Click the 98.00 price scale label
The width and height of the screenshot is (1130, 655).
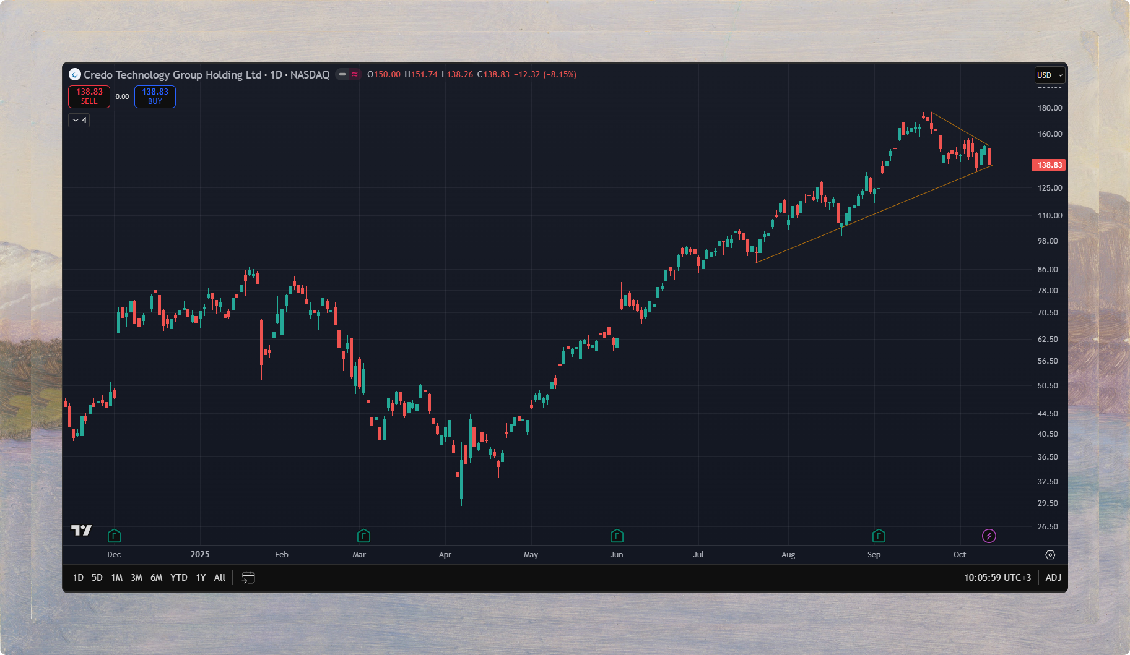1048,241
